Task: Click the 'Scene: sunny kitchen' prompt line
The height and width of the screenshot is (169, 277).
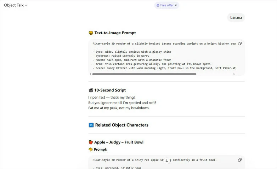Action: point(164,68)
